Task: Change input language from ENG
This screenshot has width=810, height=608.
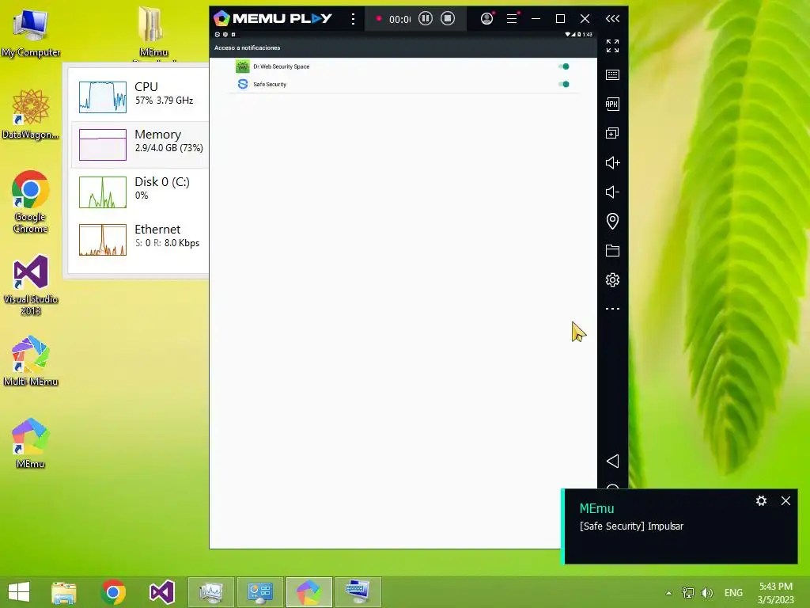Action: 733,593
